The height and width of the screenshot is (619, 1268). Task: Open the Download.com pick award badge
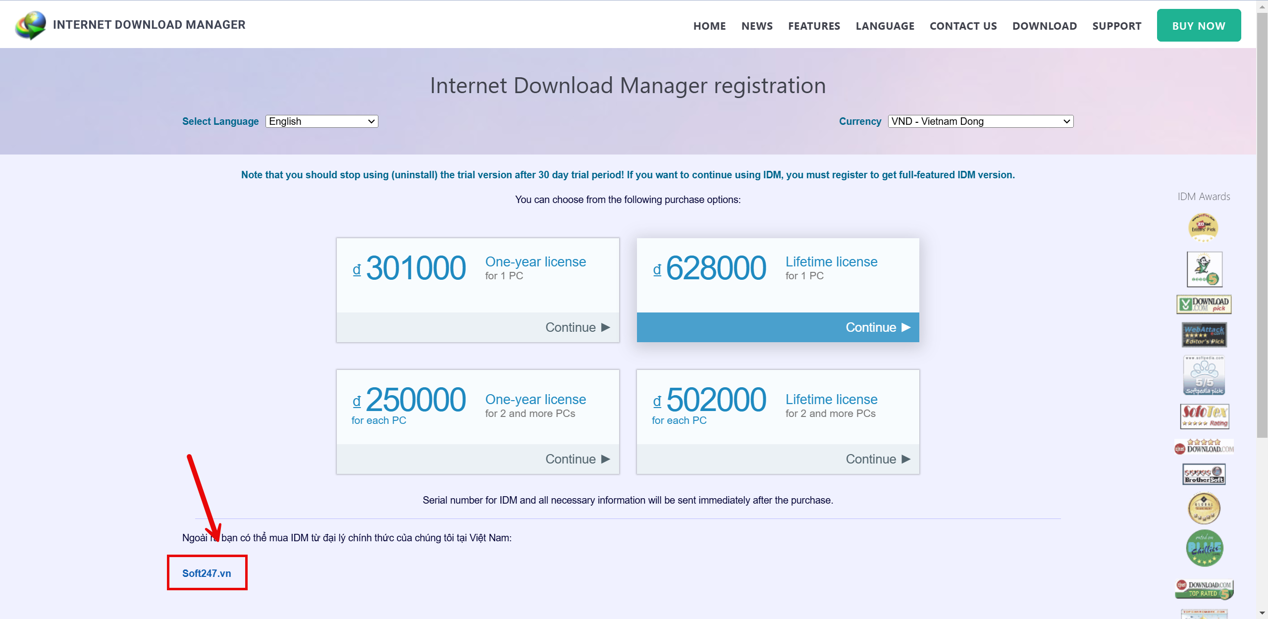coord(1204,304)
